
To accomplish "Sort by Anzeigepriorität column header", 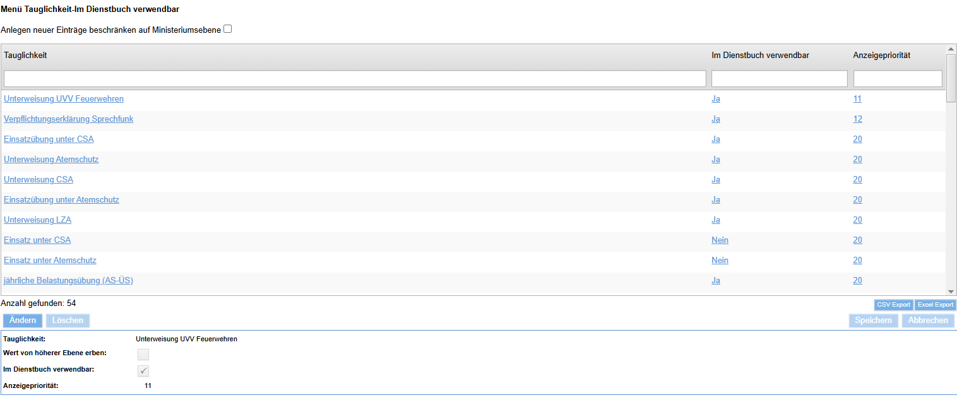I will tap(881, 56).
